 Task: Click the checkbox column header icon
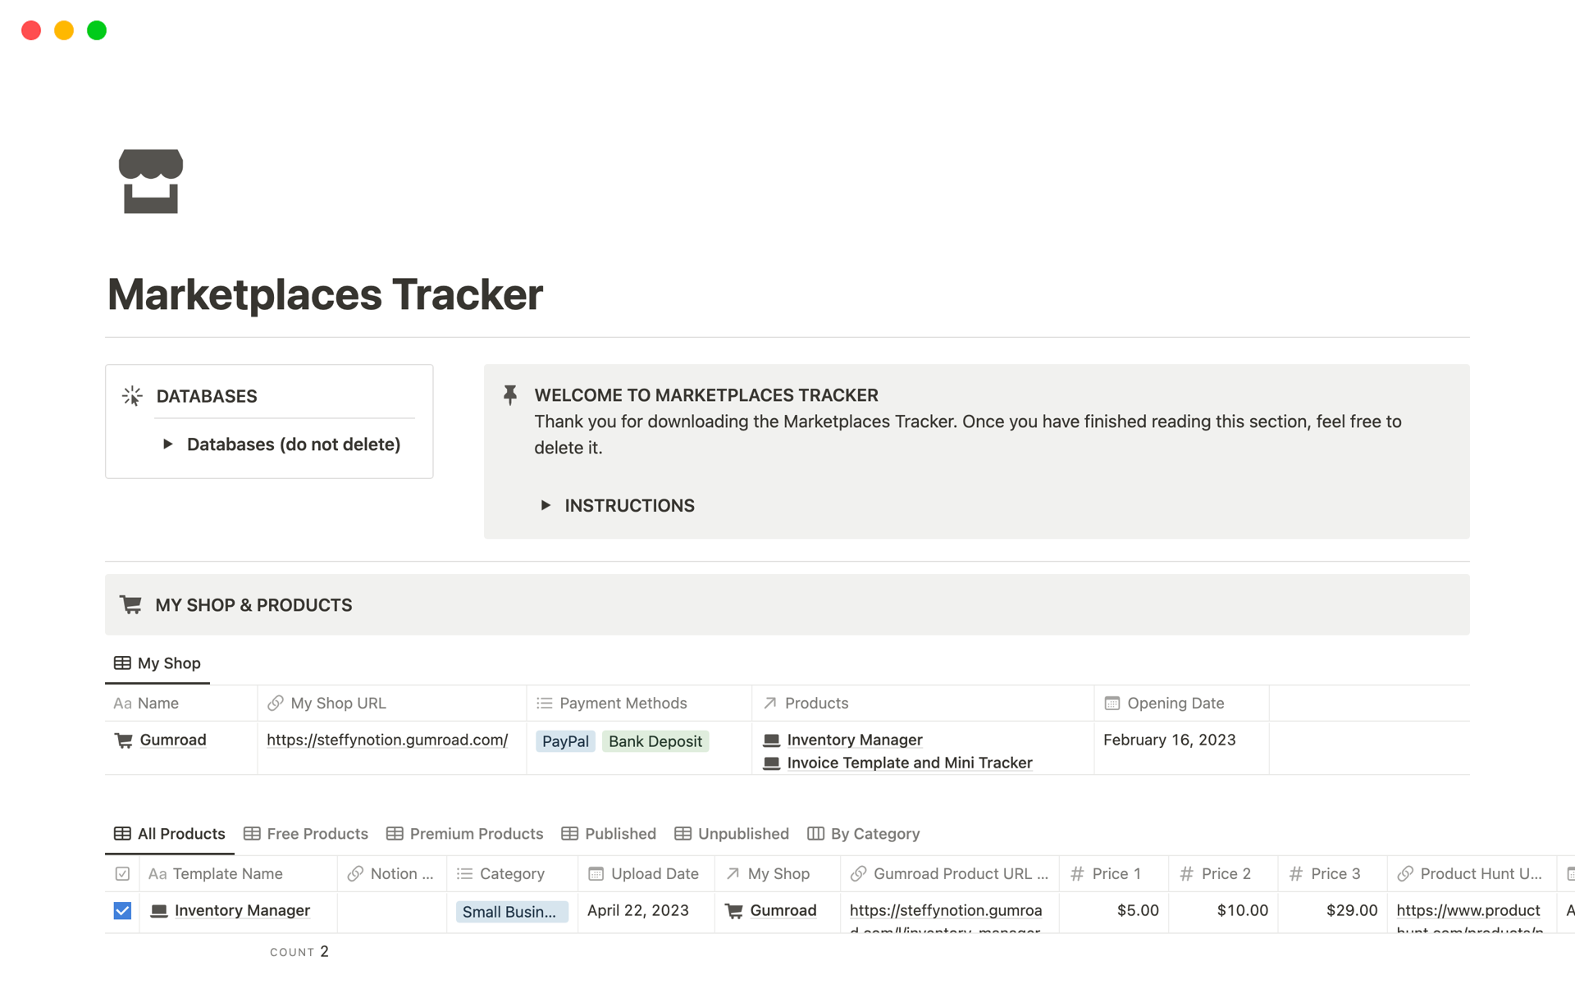coord(122,874)
